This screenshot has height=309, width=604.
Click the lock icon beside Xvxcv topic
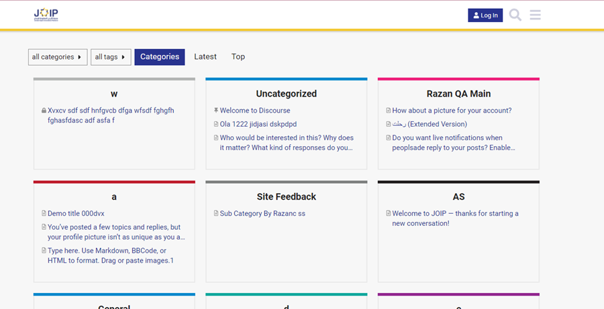(44, 111)
